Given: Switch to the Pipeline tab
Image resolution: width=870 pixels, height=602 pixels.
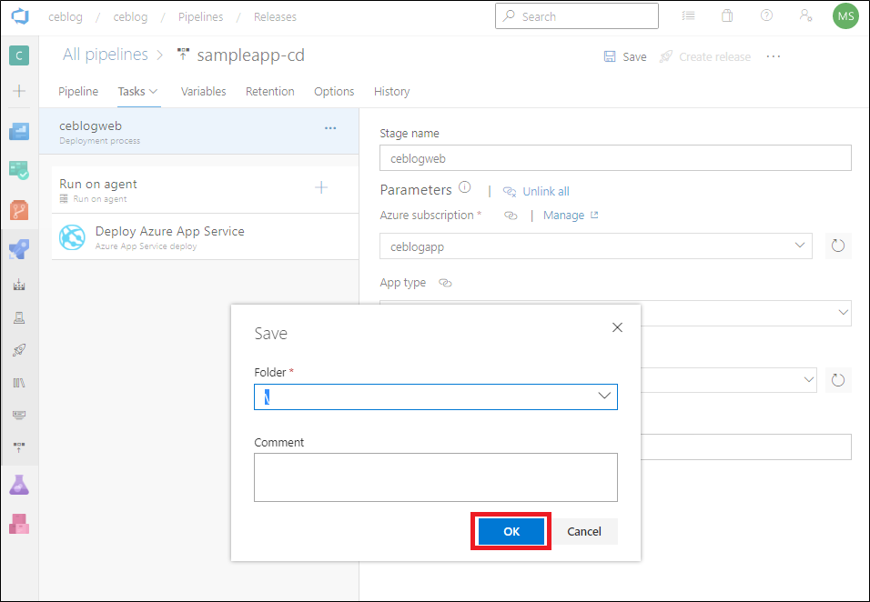Looking at the screenshot, I should point(78,92).
